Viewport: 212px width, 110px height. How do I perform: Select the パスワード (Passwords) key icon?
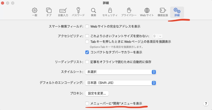[78, 12]
